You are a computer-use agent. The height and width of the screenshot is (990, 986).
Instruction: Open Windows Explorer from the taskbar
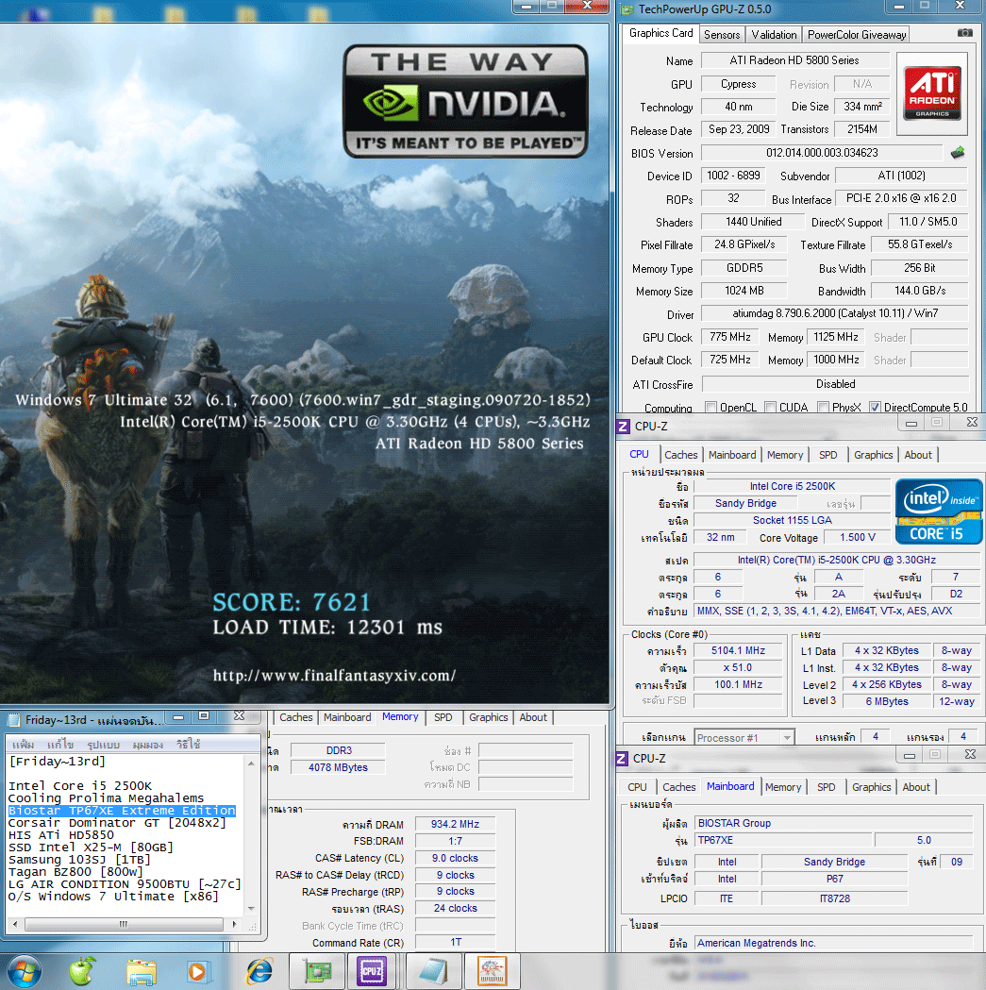click(x=141, y=972)
